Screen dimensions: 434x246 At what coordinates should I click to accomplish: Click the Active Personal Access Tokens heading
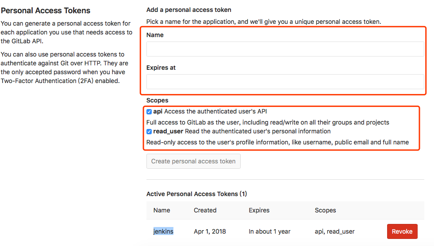click(x=196, y=194)
